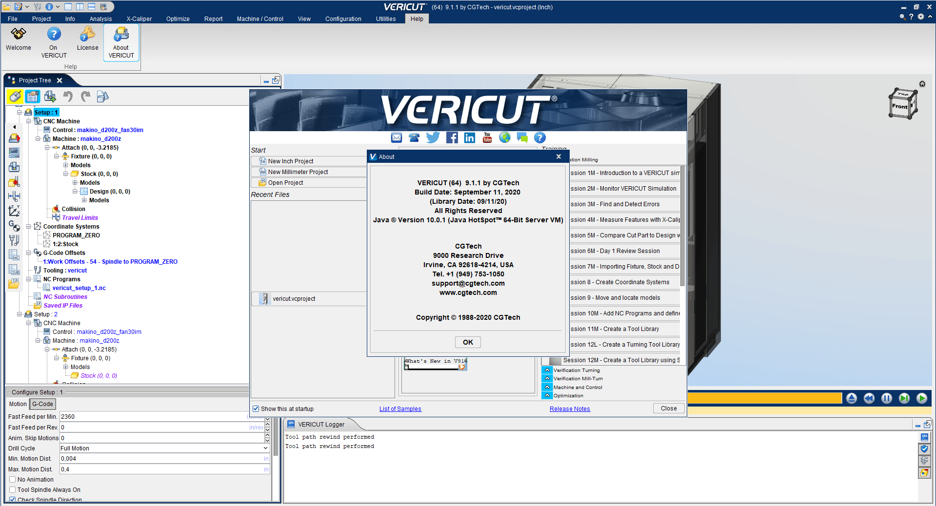This screenshot has height=506, width=936.
Task: Select the Tooling icon in the left sidebar
Action: coord(15,240)
